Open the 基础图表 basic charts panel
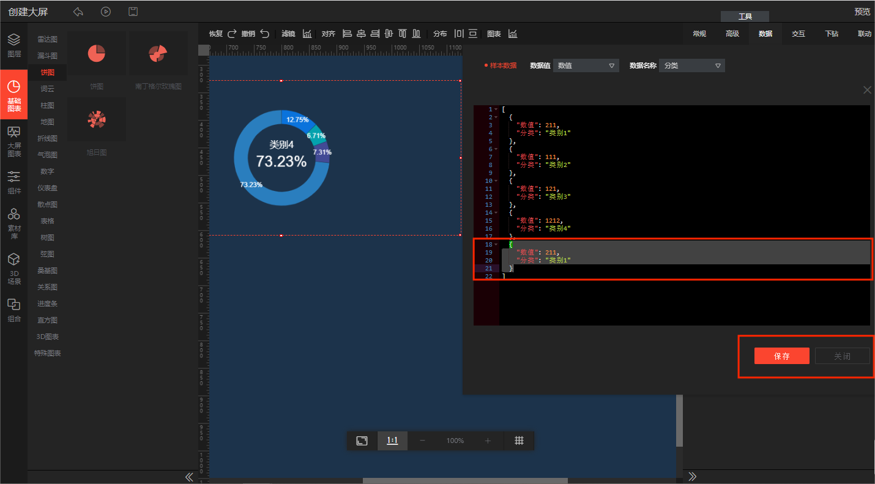 (14, 94)
